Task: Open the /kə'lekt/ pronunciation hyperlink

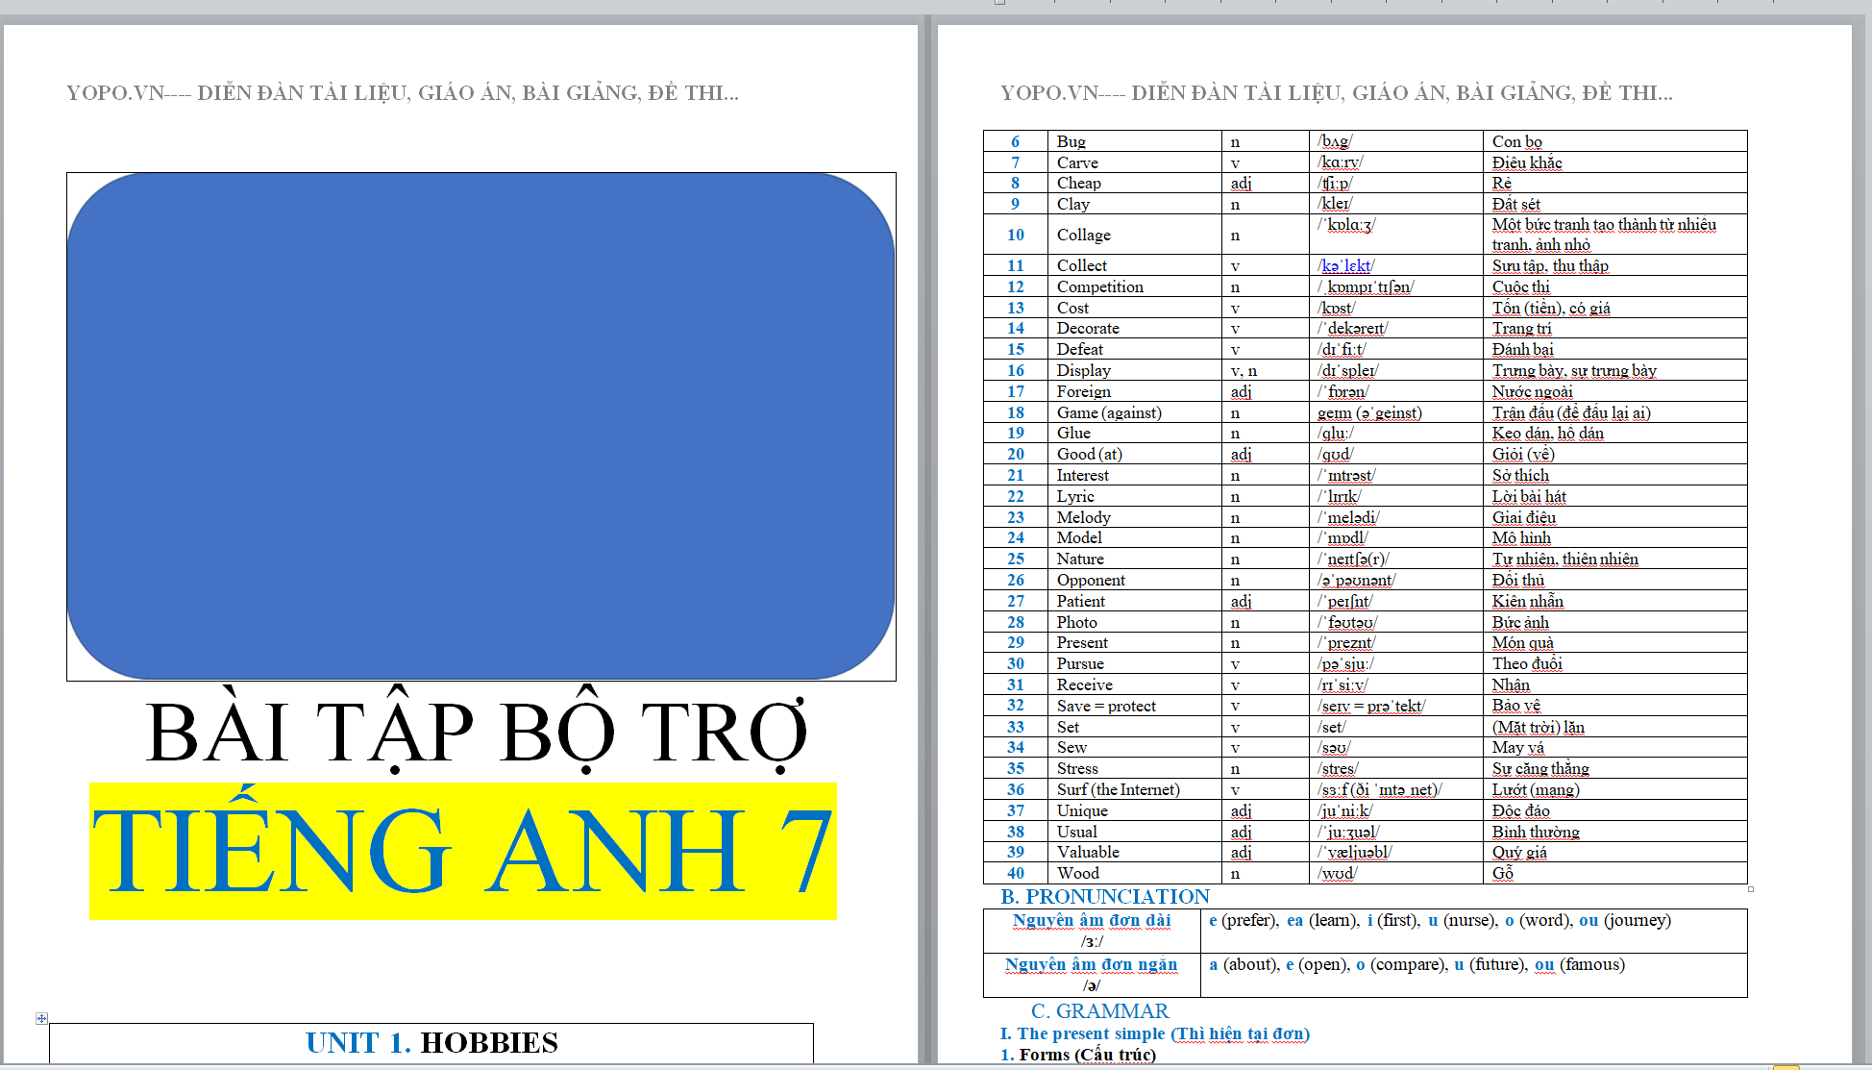Action: click(x=1345, y=266)
